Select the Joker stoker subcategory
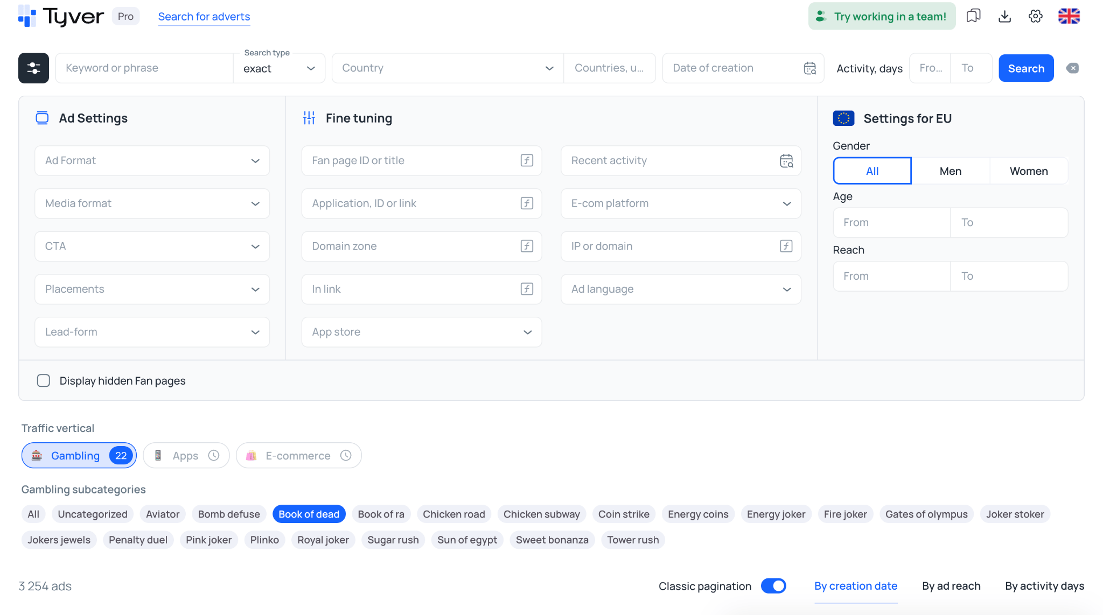 (1015, 514)
